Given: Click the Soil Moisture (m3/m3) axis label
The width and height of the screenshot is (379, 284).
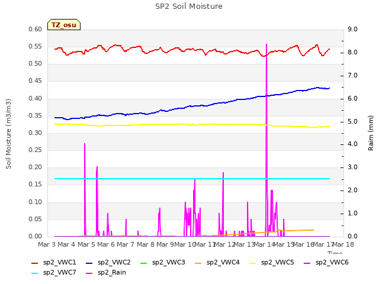Looking at the screenshot, I should pos(8,134).
